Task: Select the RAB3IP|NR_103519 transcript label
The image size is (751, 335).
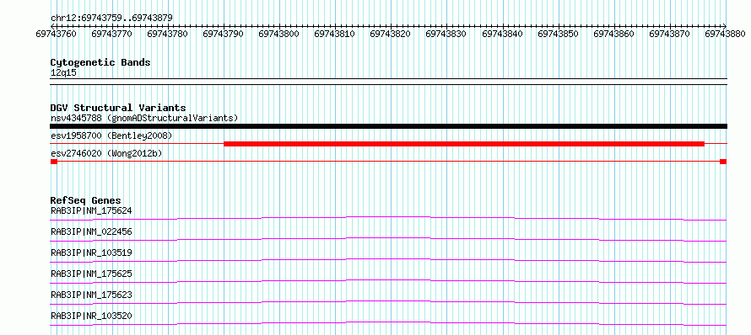Action: 91,253
